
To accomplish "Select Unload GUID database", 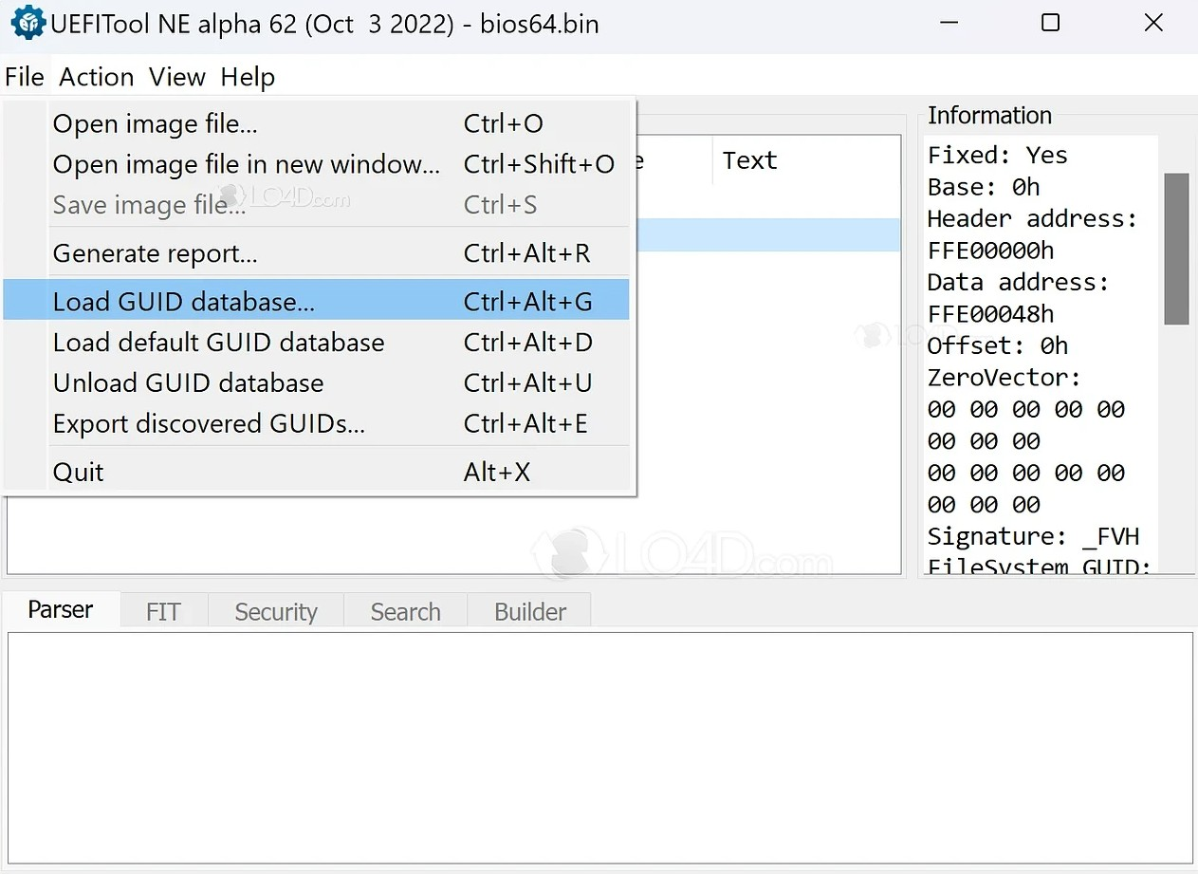I will point(317,383).
